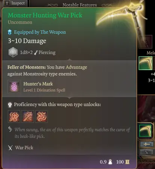155x169 pixels.
Task: Click the crossed swords War Pick icon
Action: [10, 148]
